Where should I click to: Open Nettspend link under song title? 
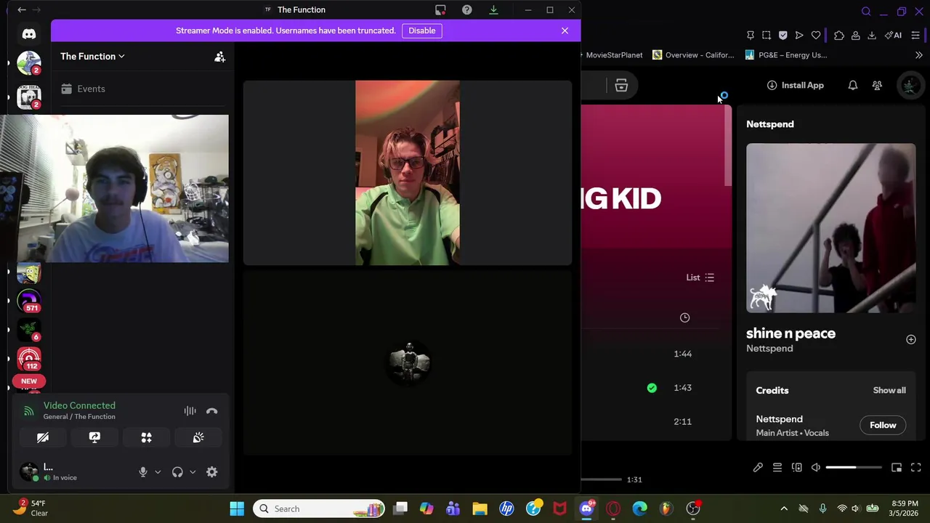point(769,349)
